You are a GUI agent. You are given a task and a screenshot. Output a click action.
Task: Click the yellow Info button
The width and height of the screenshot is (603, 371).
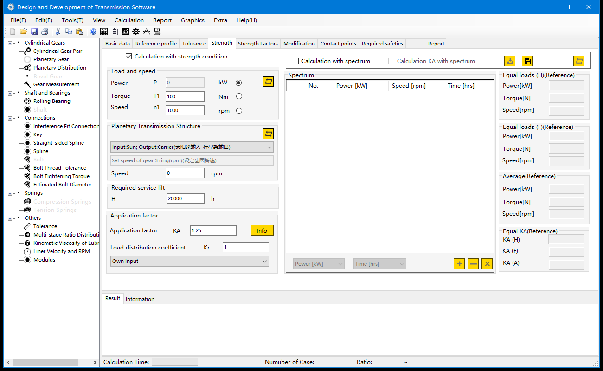click(x=262, y=230)
